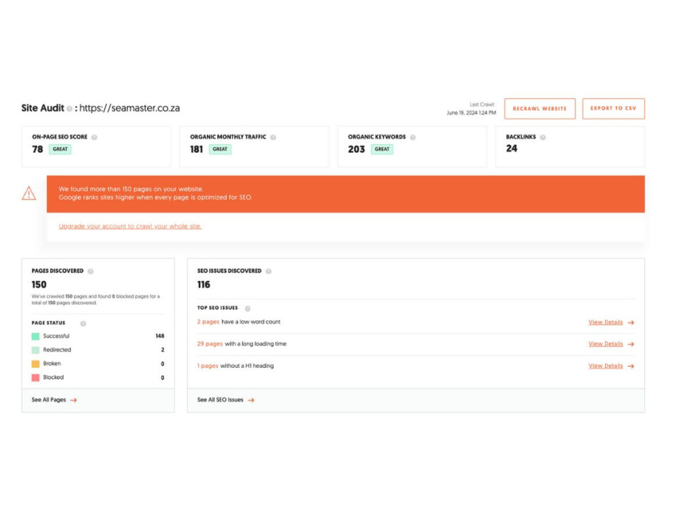Click the Organic Keywords value 203
The image size is (683, 512).
357,150
